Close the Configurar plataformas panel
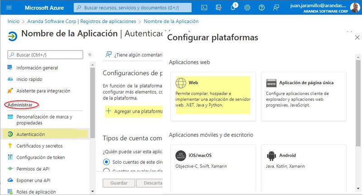This screenshot has height=195, width=362. coord(357,38)
